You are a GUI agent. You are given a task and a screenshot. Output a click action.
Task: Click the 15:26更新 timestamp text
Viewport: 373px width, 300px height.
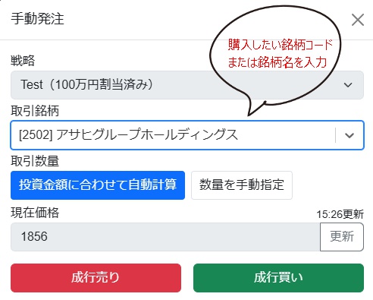(x=340, y=214)
